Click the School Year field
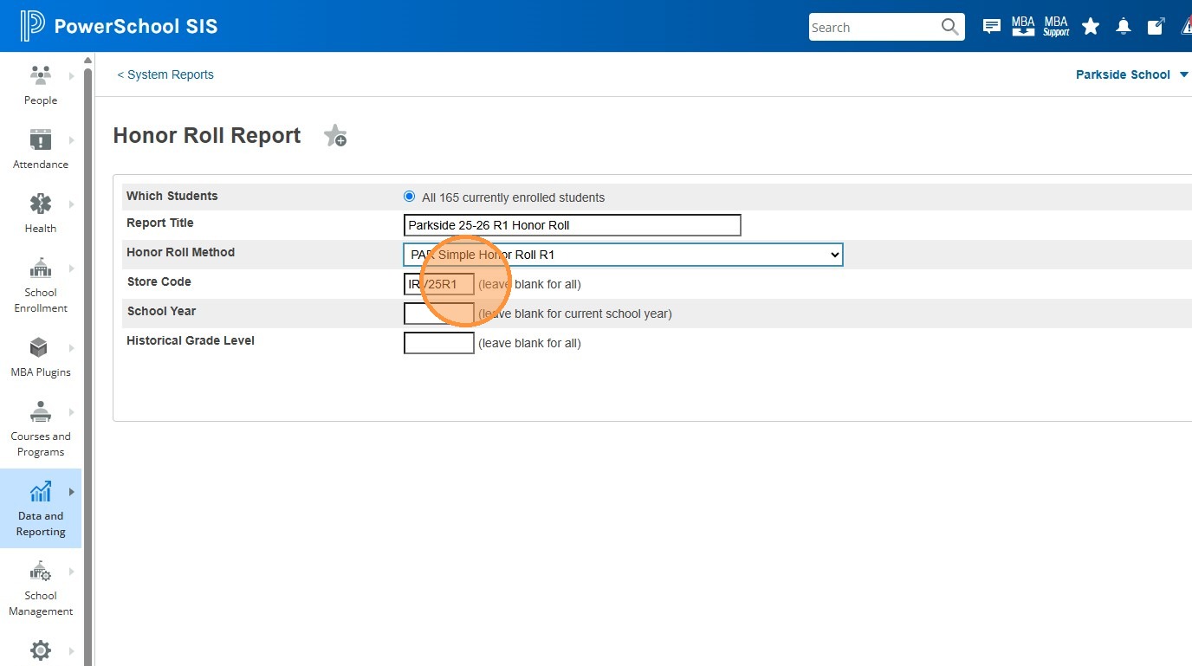 (x=439, y=314)
